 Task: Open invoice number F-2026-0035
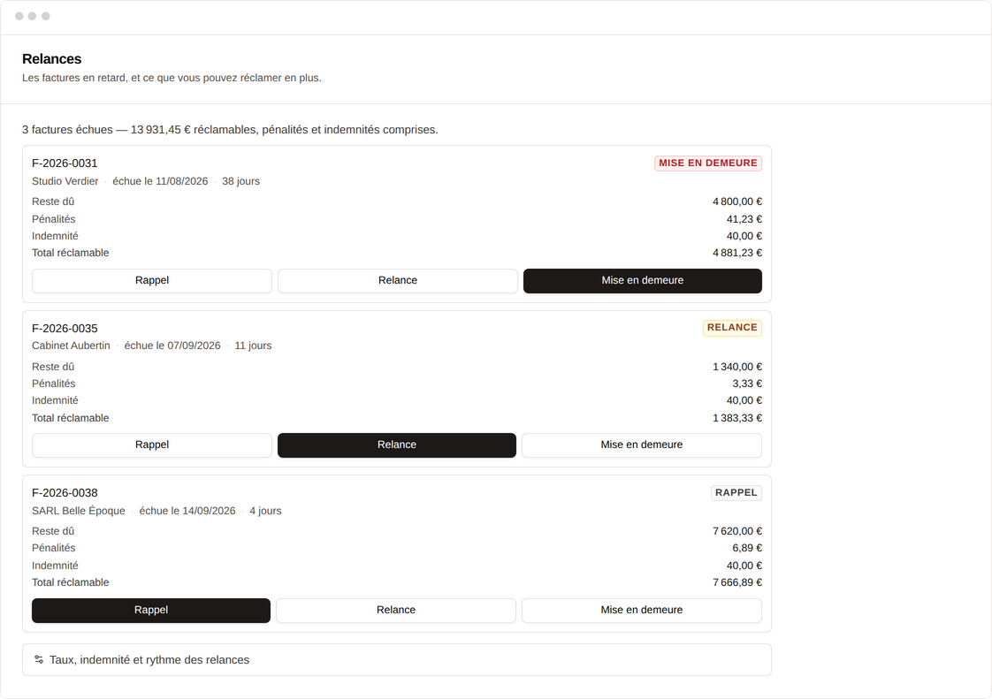65,329
